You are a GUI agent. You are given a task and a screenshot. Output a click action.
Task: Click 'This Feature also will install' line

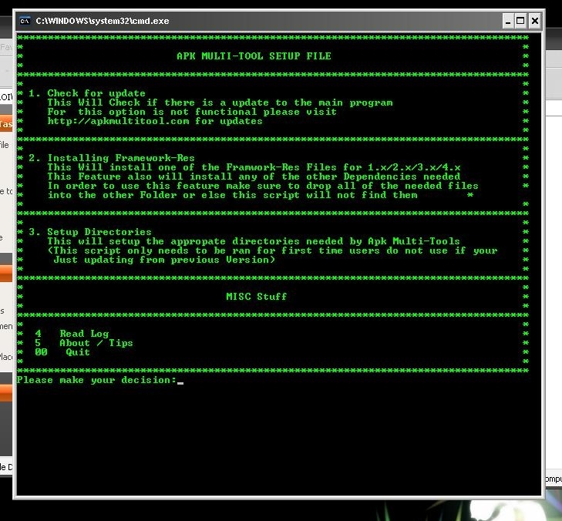(254, 176)
